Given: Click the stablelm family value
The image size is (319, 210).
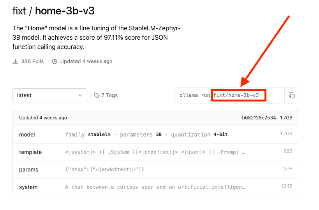Looking at the screenshot, I should pos(99,135).
